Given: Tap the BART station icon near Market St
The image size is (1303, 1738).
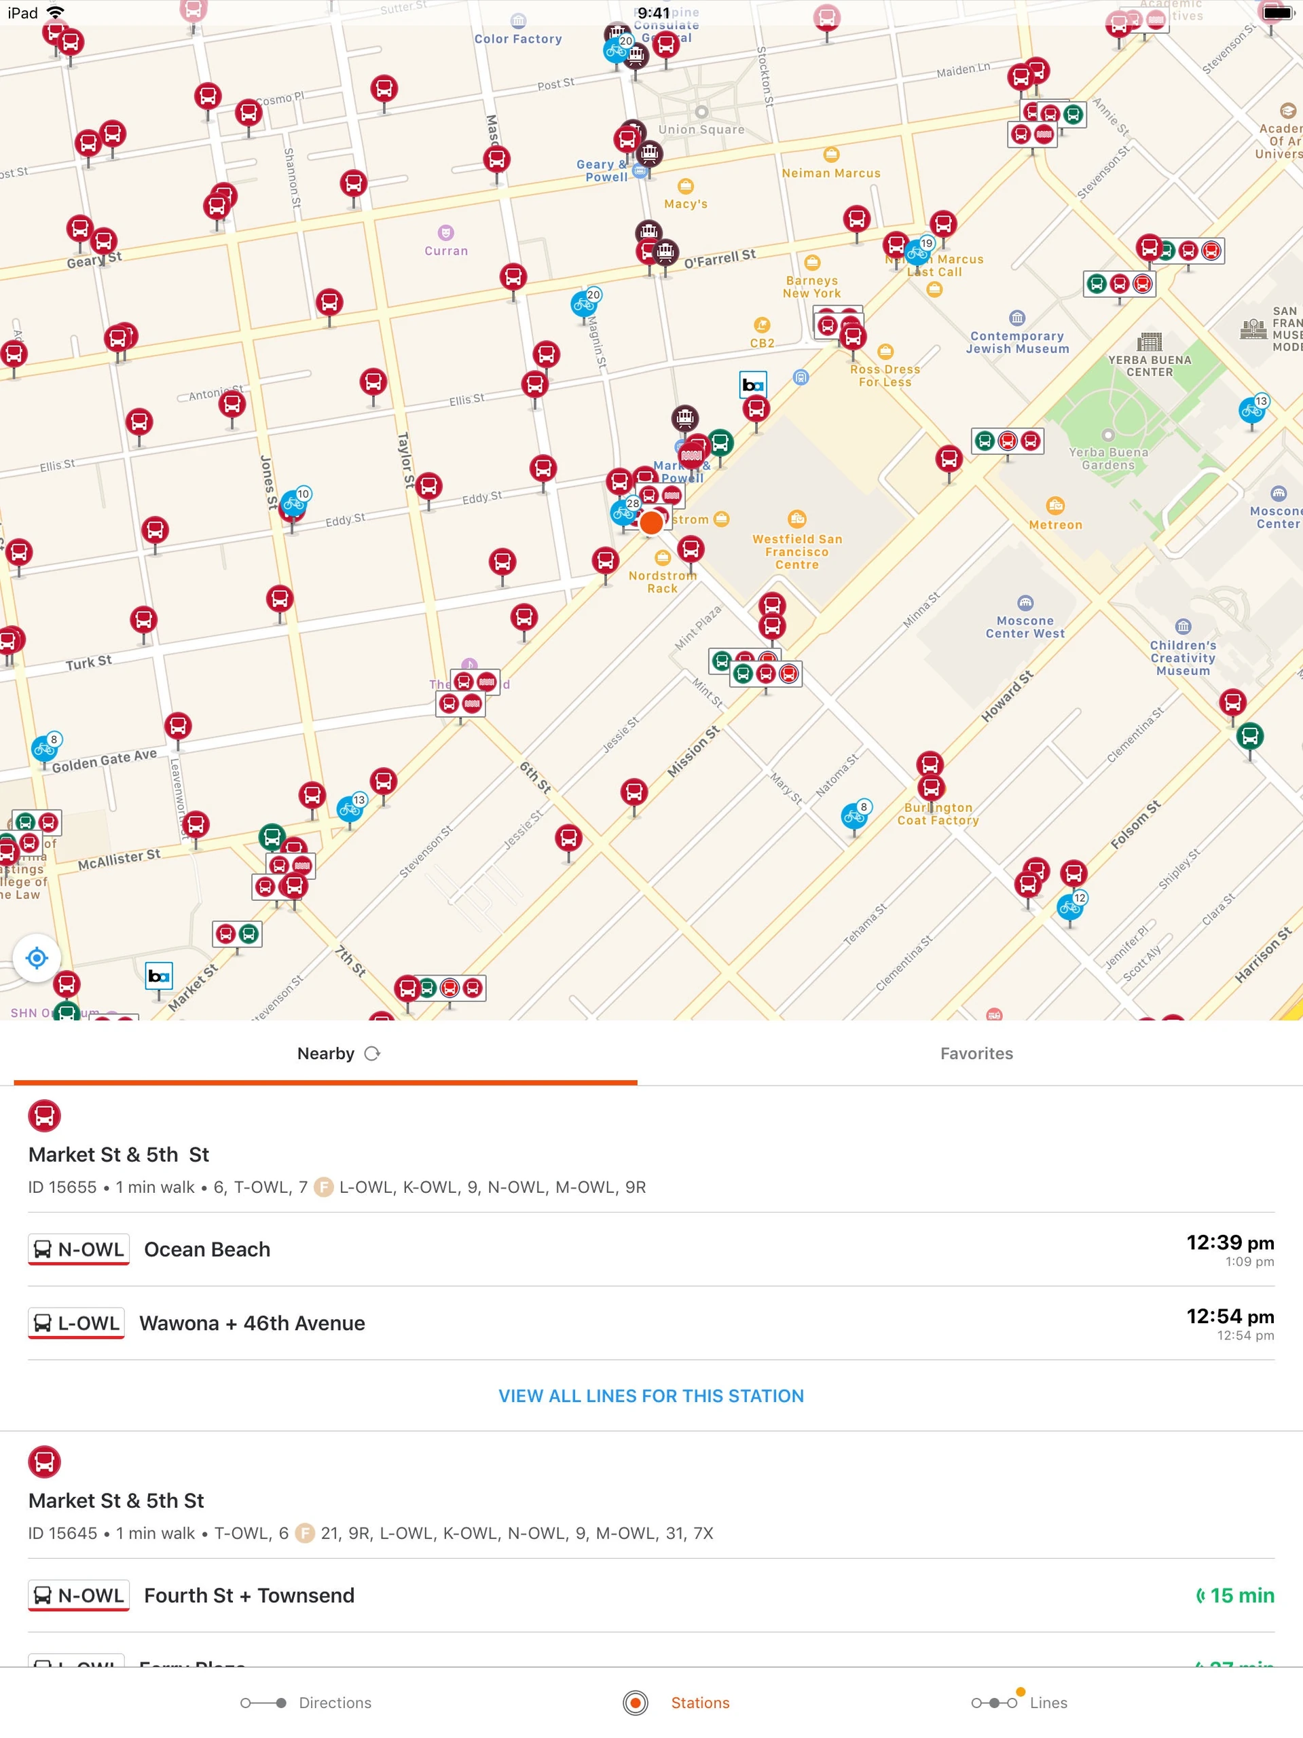Looking at the screenshot, I should (x=159, y=975).
